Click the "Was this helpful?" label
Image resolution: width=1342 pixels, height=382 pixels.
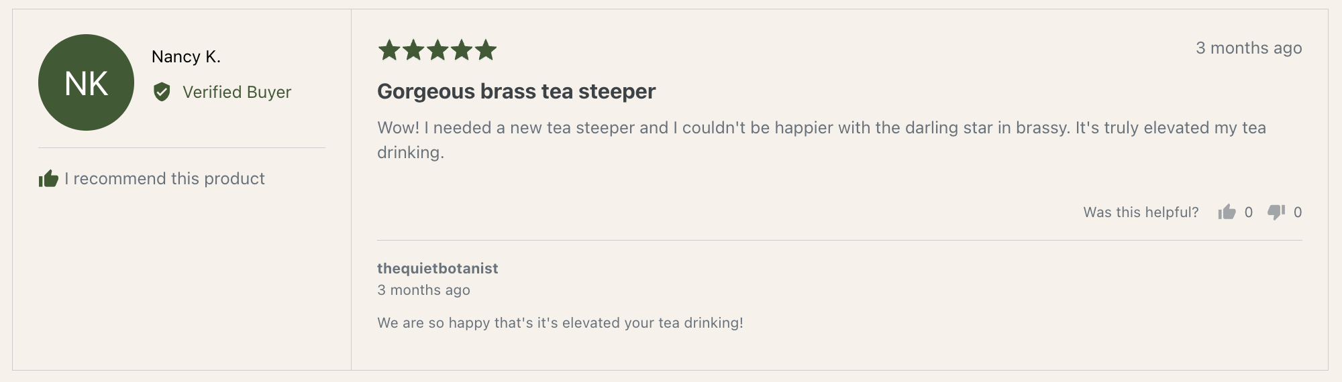[1141, 212]
